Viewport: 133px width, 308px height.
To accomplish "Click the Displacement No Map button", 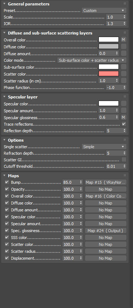I will click(x=105, y=258).
